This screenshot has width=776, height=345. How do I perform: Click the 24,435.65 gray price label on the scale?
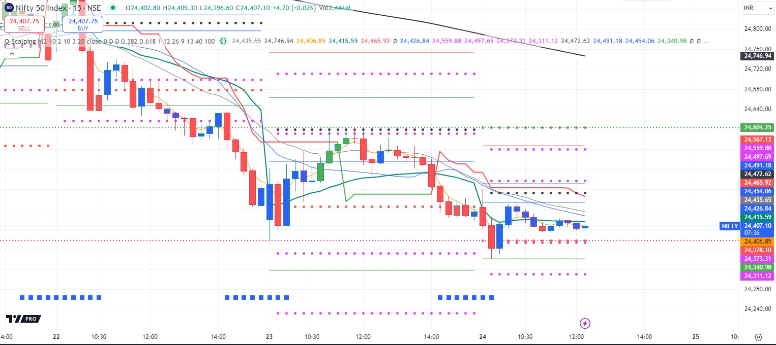click(758, 200)
